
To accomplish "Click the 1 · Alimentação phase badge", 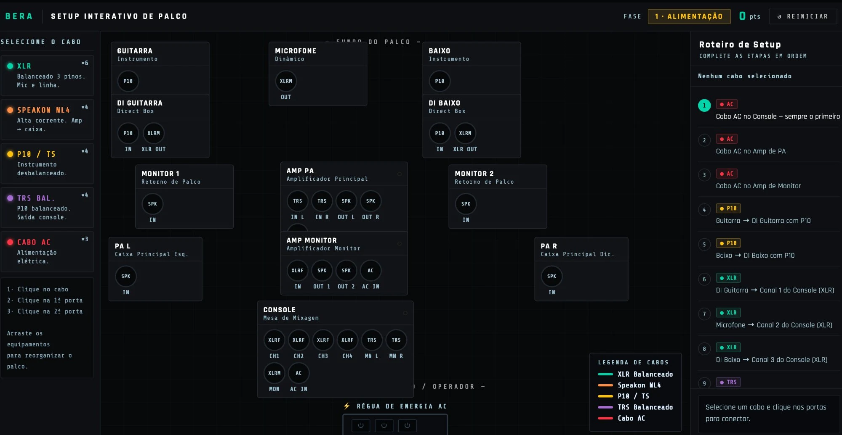I will coord(689,16).
